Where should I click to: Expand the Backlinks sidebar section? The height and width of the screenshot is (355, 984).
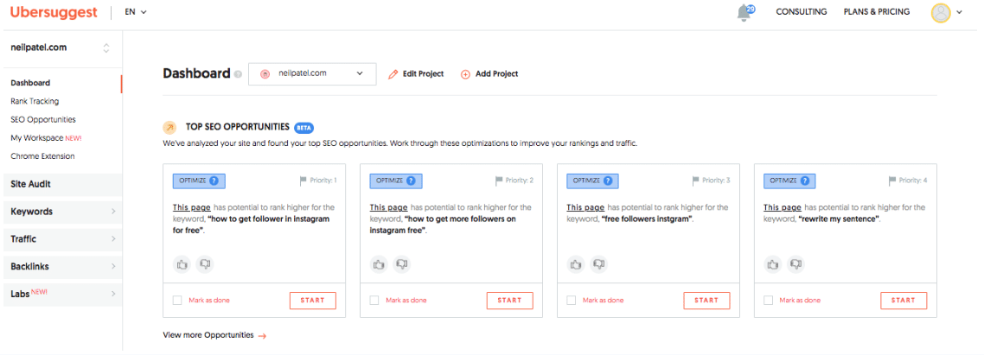63,267
